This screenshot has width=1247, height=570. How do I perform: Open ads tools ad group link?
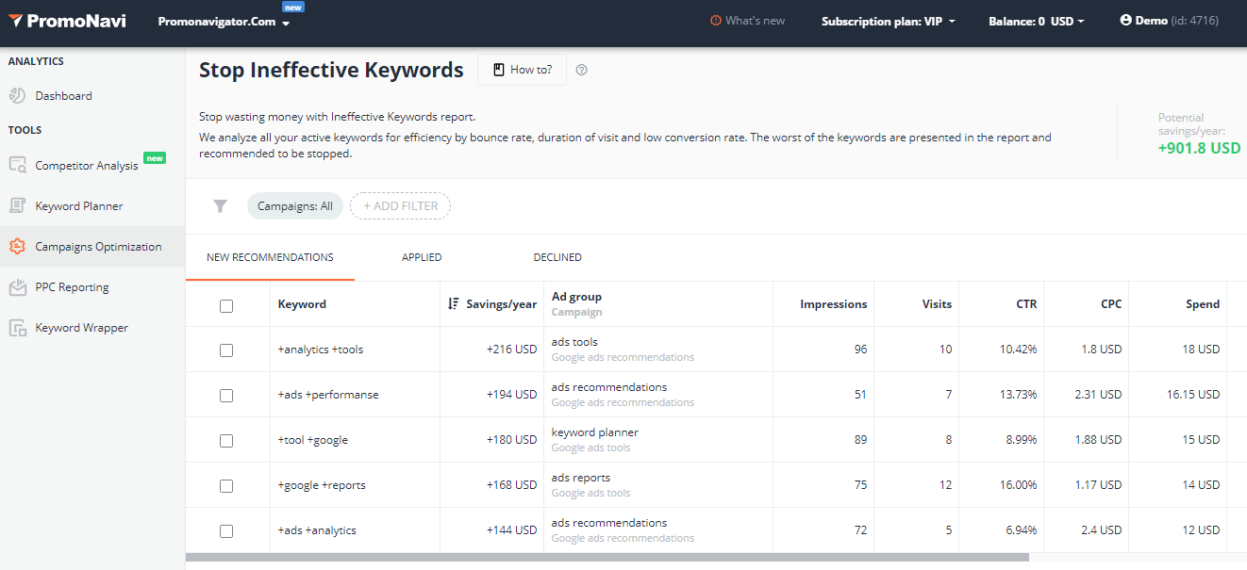[x=574, y=342]
